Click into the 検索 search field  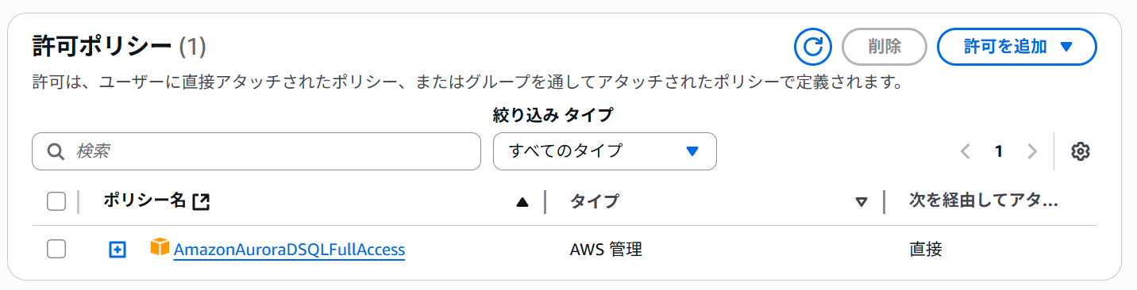tap(256, 151)
